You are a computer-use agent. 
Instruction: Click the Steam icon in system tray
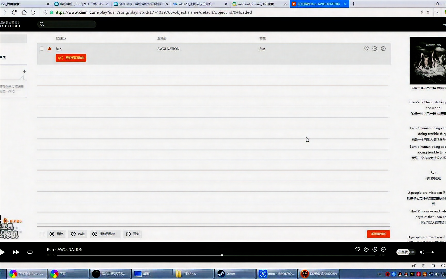[x=431, y=274]
